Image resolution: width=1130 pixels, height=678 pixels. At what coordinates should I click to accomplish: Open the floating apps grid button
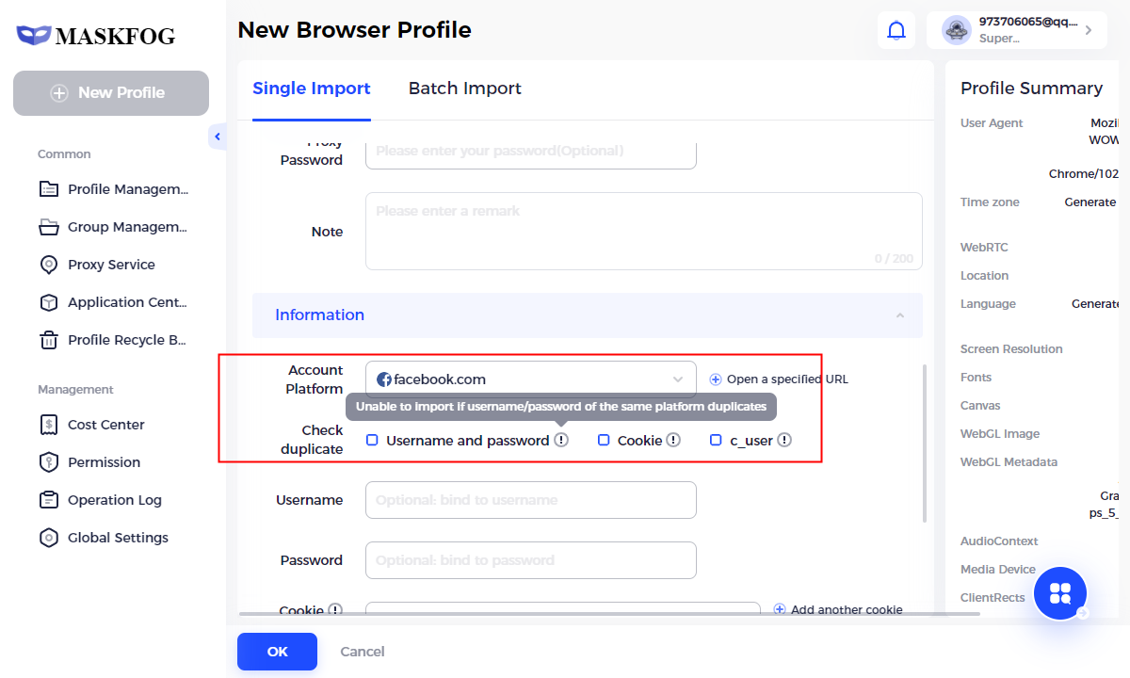point(1060,593)
